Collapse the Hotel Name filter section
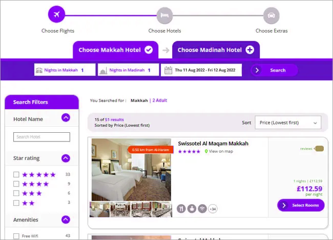Viewport: 333px width, 240px height. (66, 117)
